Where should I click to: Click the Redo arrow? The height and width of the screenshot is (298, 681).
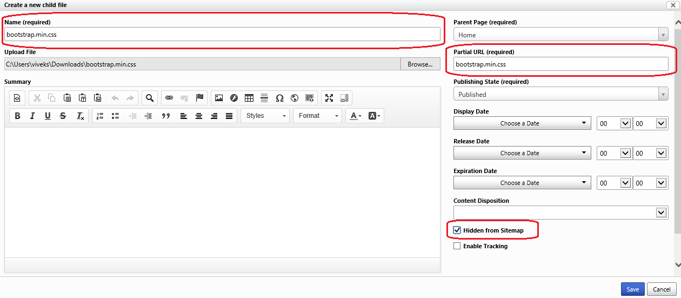point(130,98)
